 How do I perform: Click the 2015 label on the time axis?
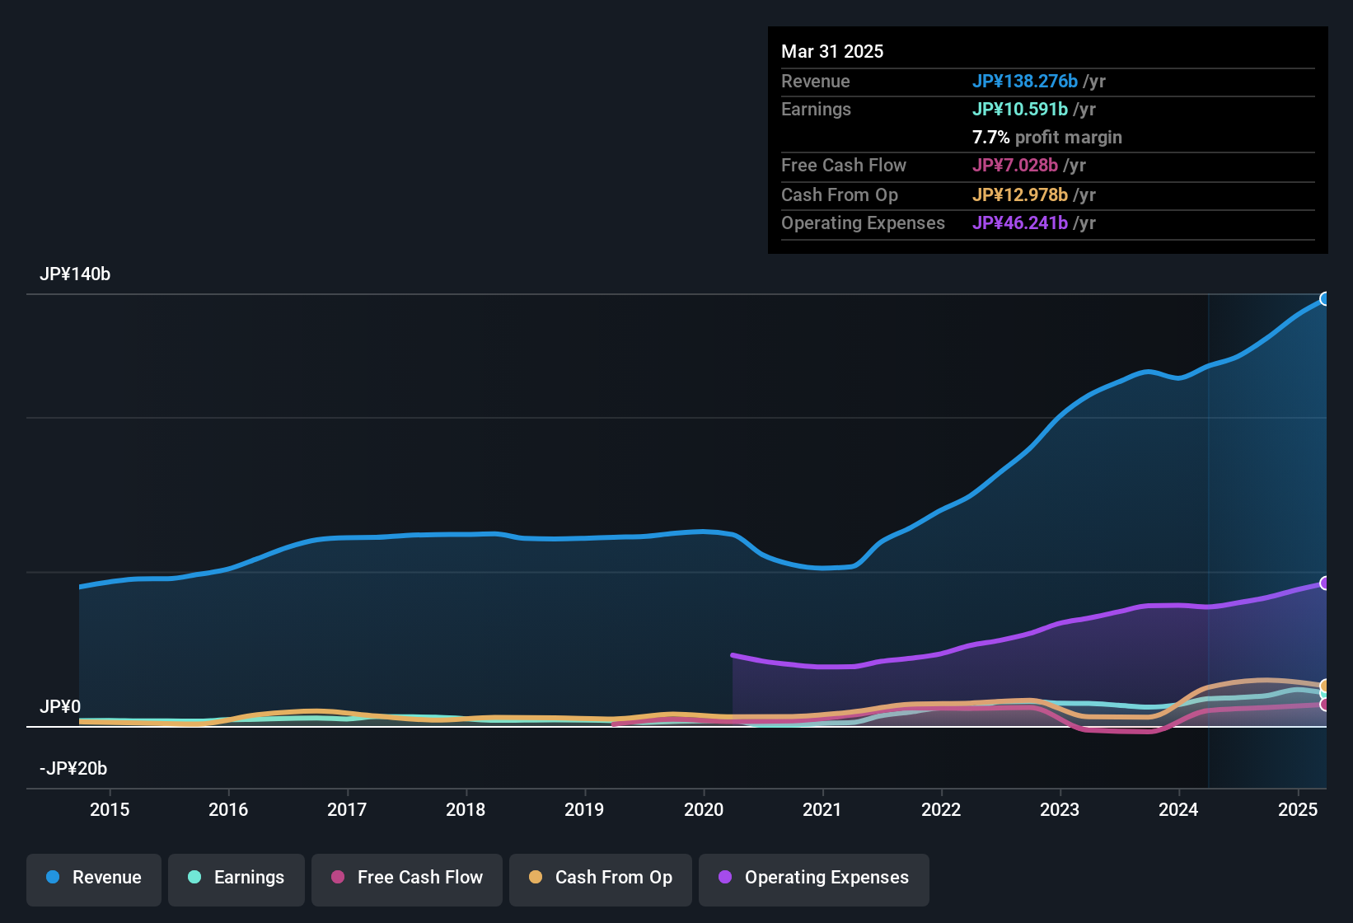[x=110, y=810]
